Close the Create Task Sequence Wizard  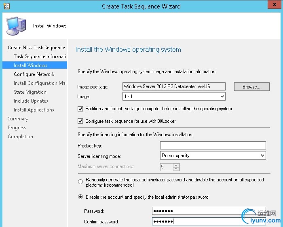coord(274,4)
